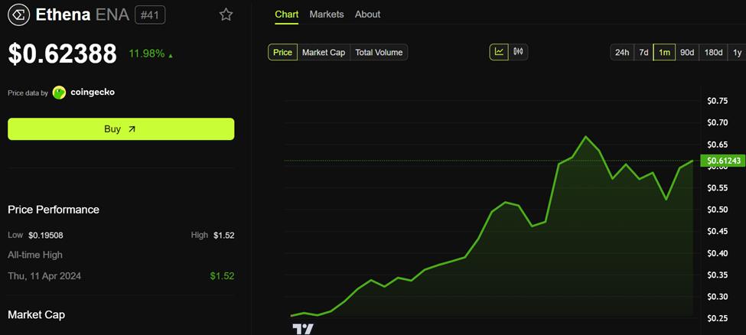Click the Ethena logo icon
This screenshot has height=335, width=746.
[19, 15]
